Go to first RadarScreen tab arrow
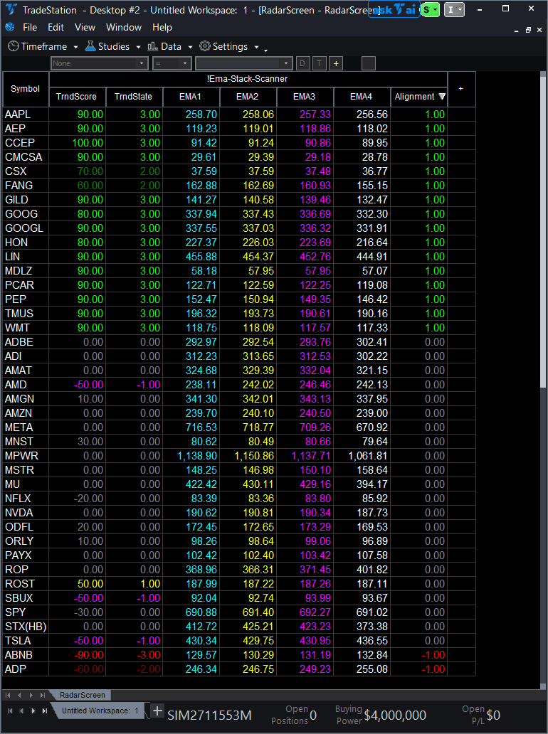 coord(8,695)
